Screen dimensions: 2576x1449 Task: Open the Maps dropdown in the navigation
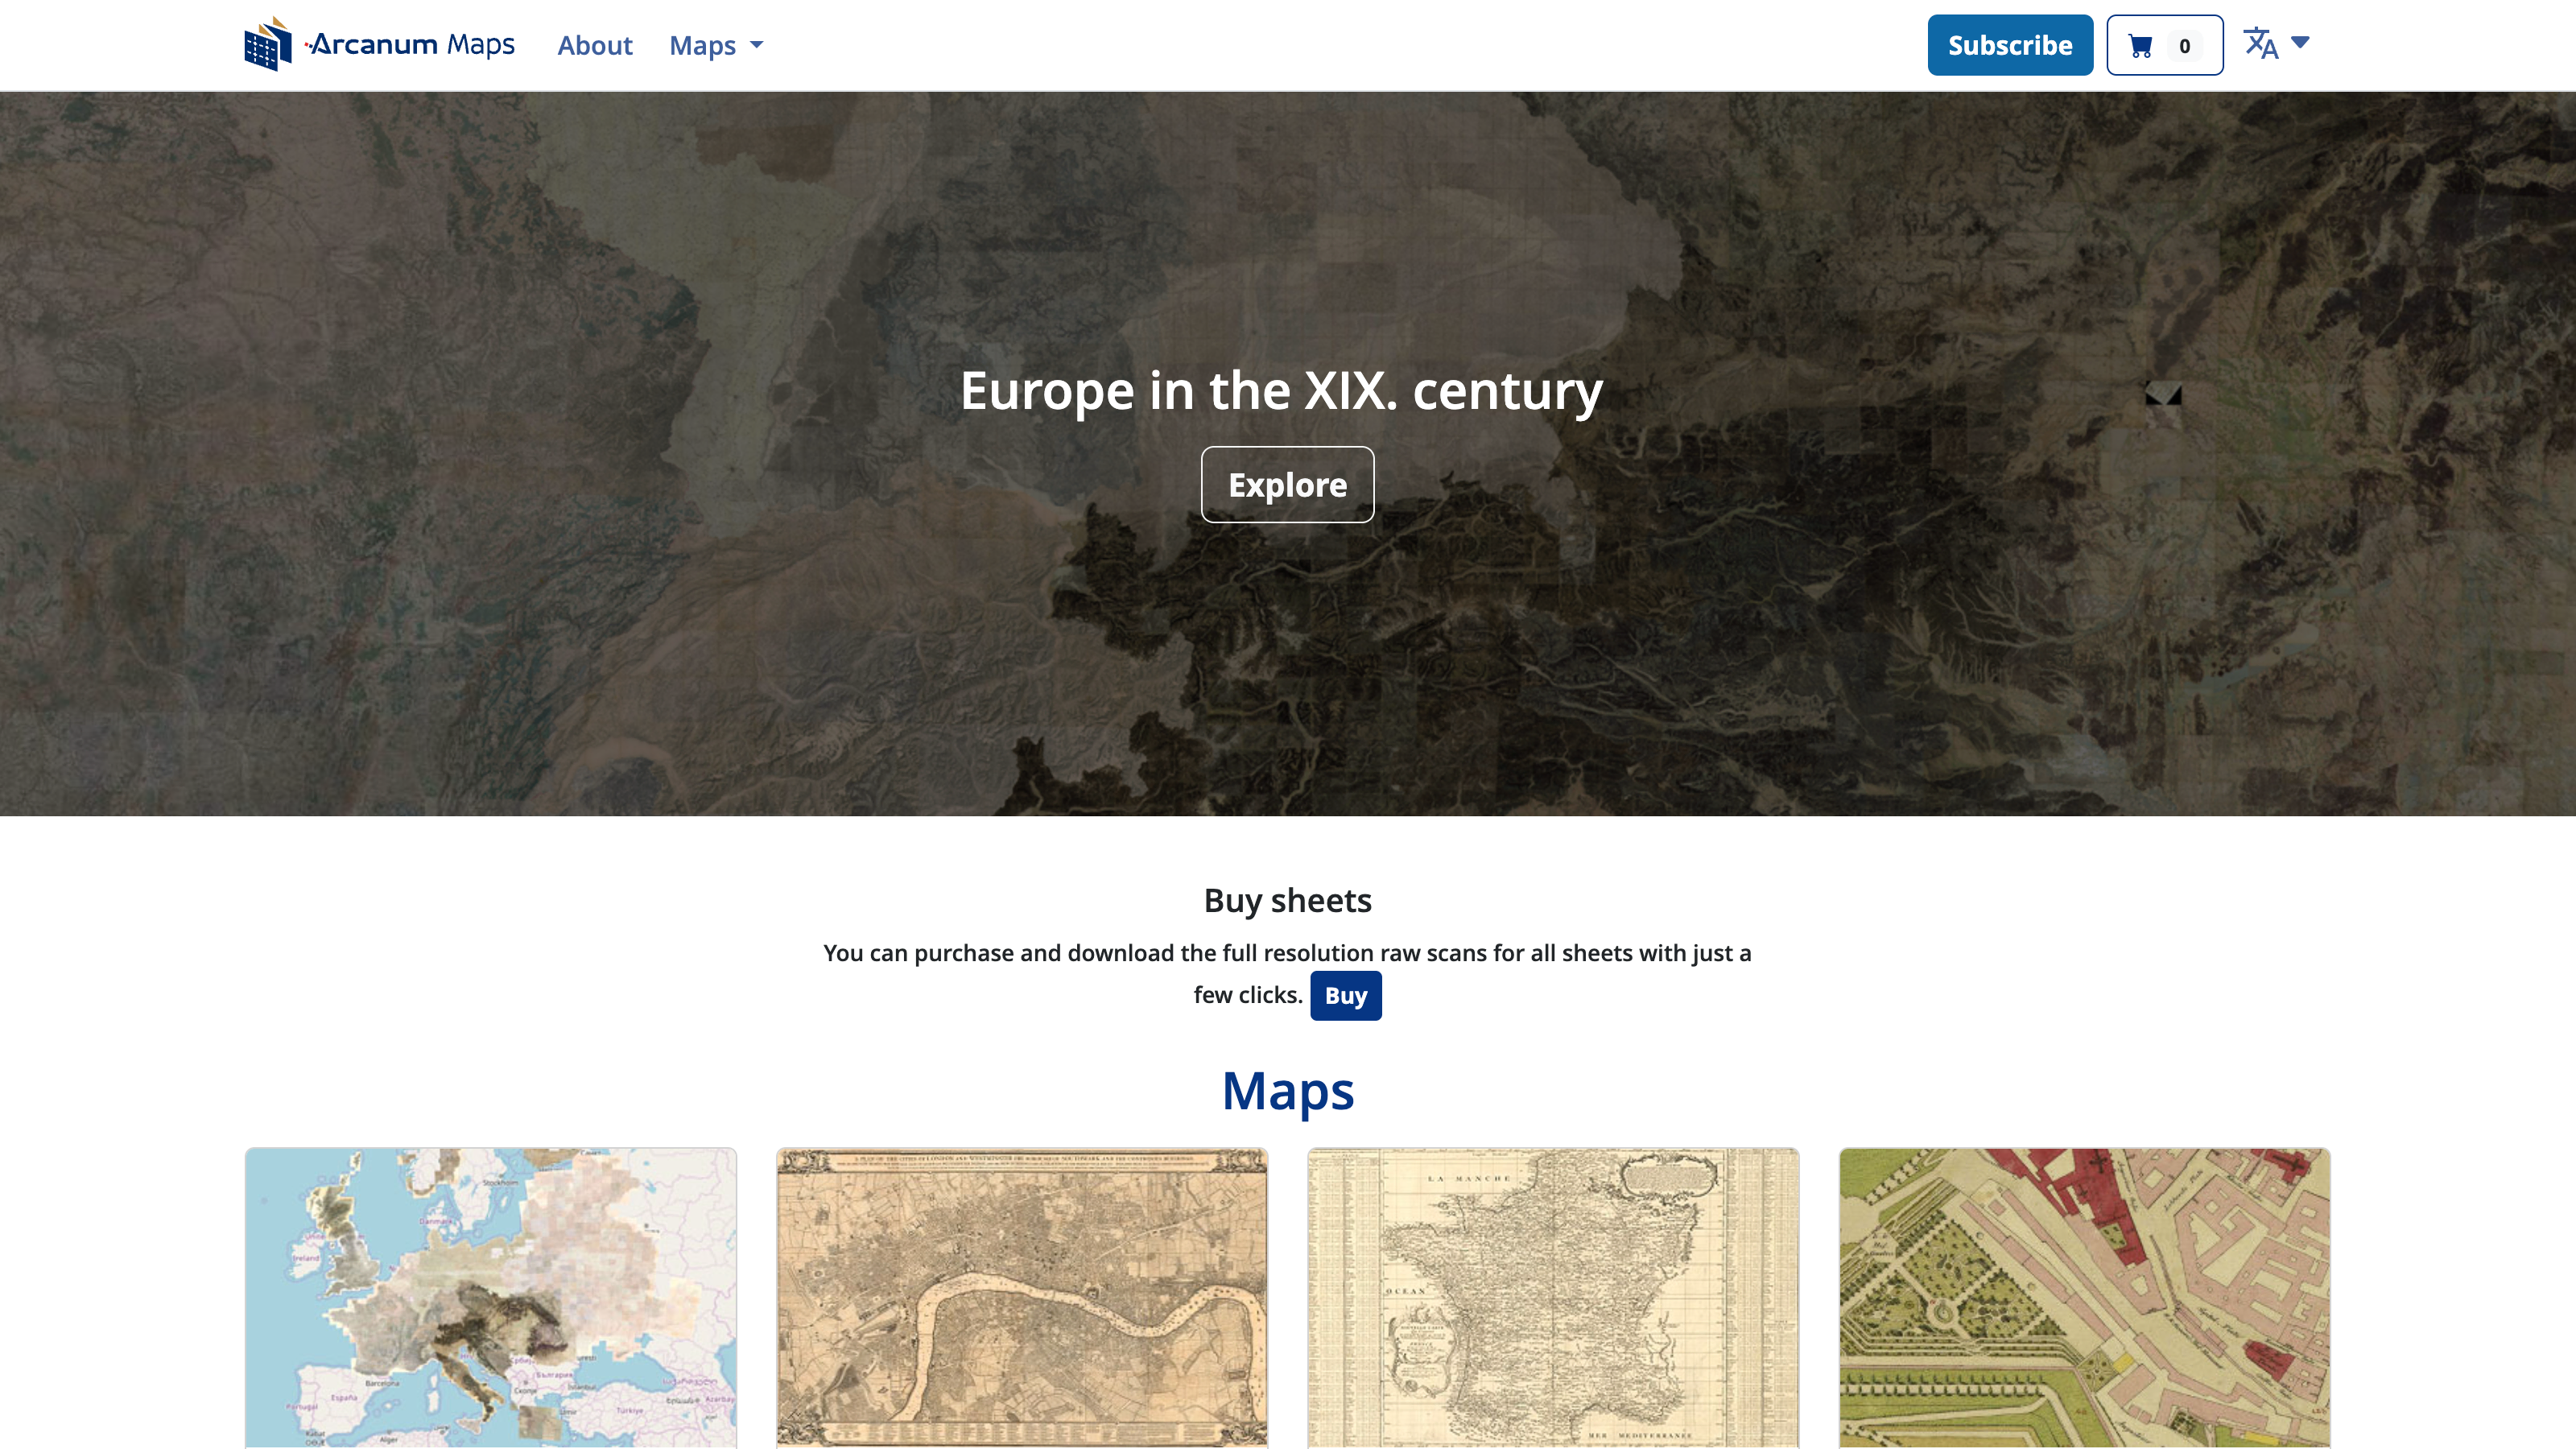[715, 46]
